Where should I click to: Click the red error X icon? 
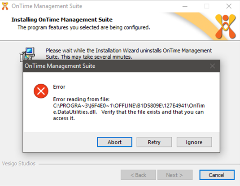point(41,91)
